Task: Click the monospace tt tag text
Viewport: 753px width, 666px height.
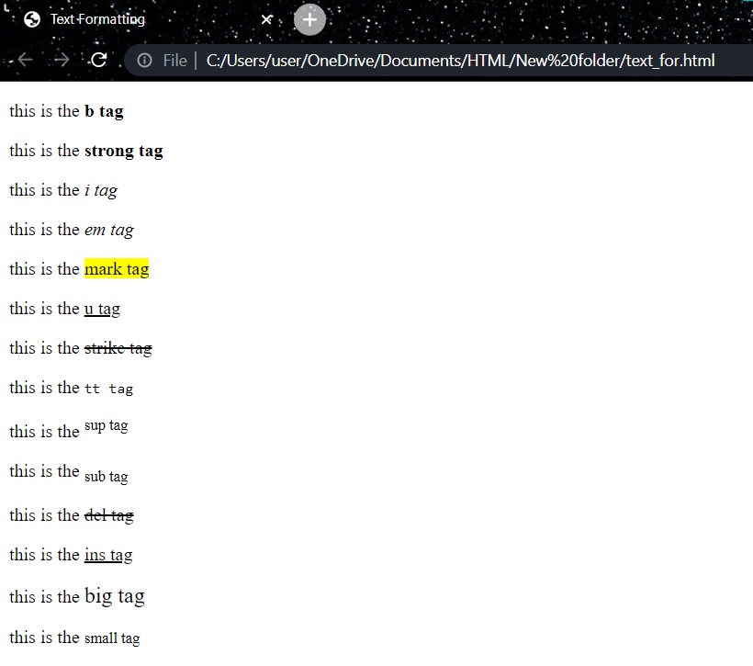Action: click(107, 388)
